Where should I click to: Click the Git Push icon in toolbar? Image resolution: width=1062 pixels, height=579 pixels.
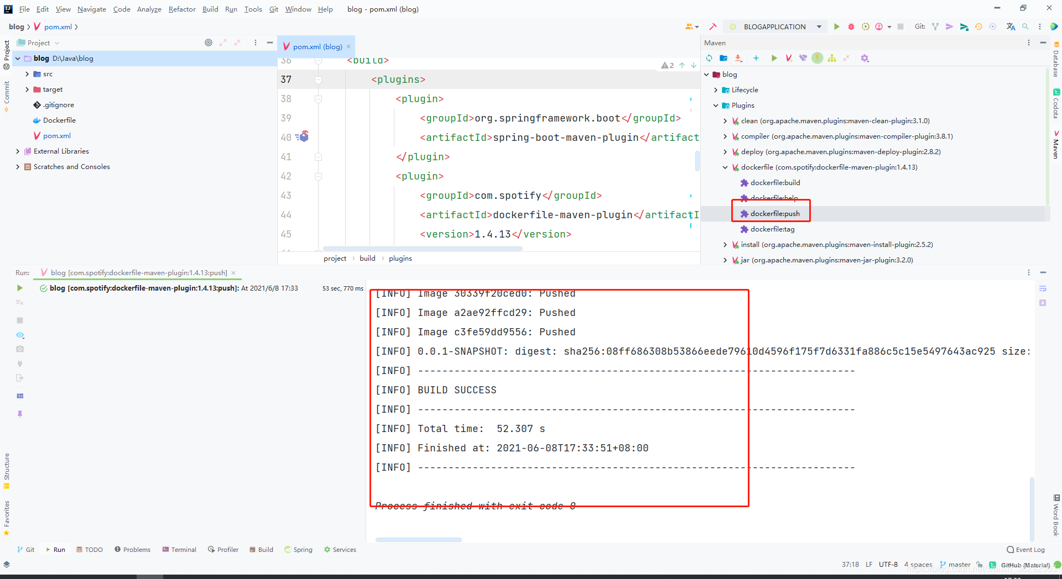click(964, 27)
